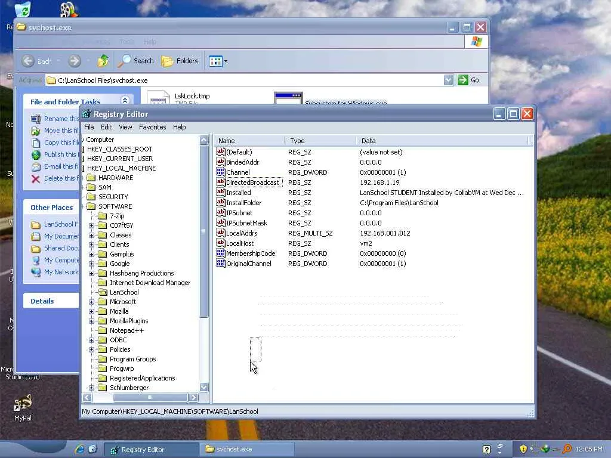Click the BindedAddr string value icon

(221, 162)
